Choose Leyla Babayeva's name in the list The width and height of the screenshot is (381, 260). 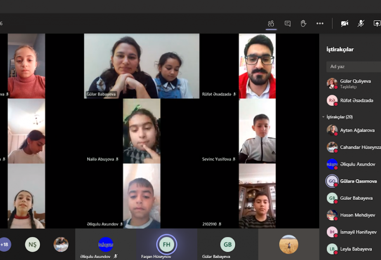[x=356, y=249]
